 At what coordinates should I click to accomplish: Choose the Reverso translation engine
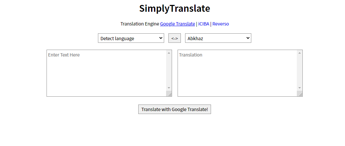[x=220, y=24]
